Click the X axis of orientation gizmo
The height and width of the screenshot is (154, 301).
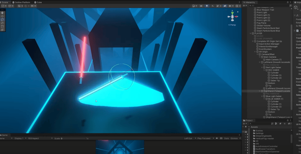pyautogui.click(x=236, y=17)
